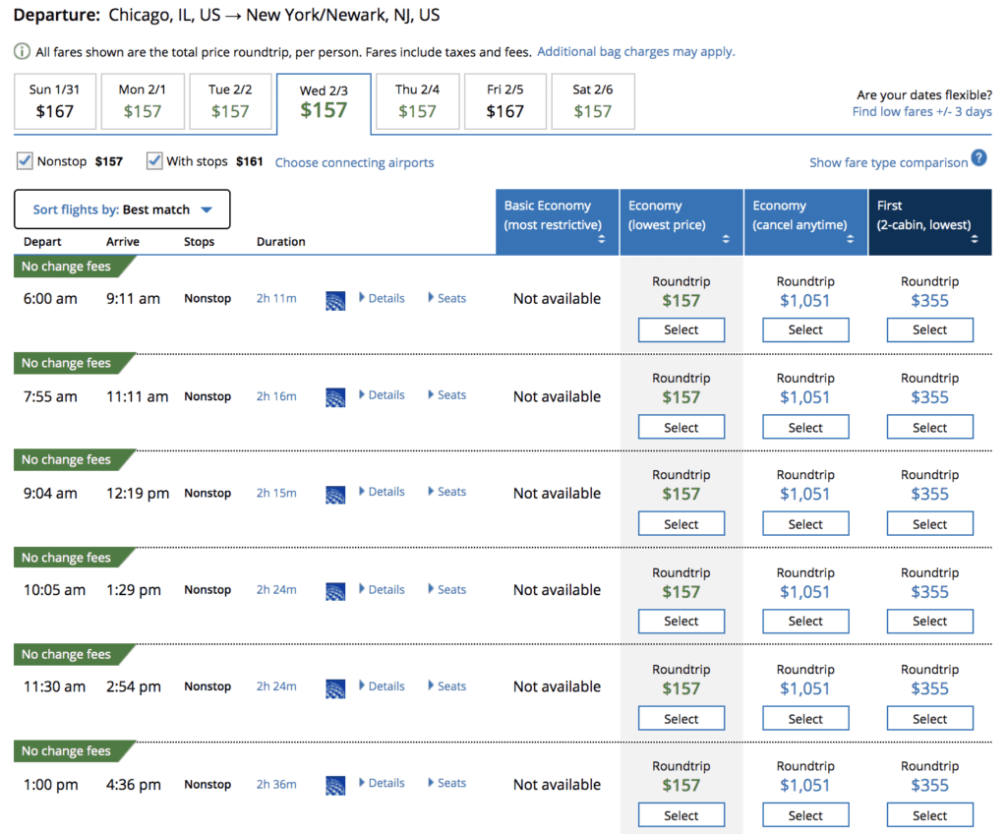The width and height of the screenshot is (1007, 834).
Task: Disable the With stops $161 checkbox
Action: coord(154,159)
